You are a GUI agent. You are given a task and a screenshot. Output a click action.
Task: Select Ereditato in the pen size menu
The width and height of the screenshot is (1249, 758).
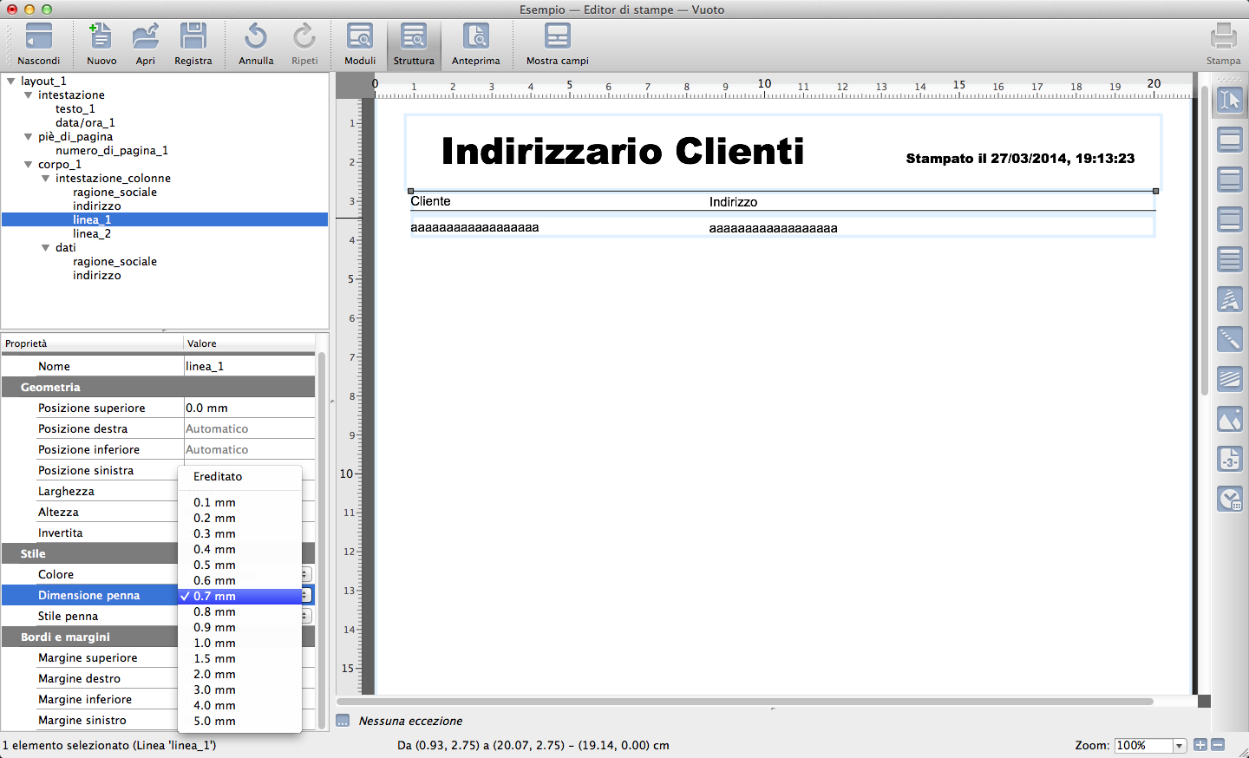[218, 476]
